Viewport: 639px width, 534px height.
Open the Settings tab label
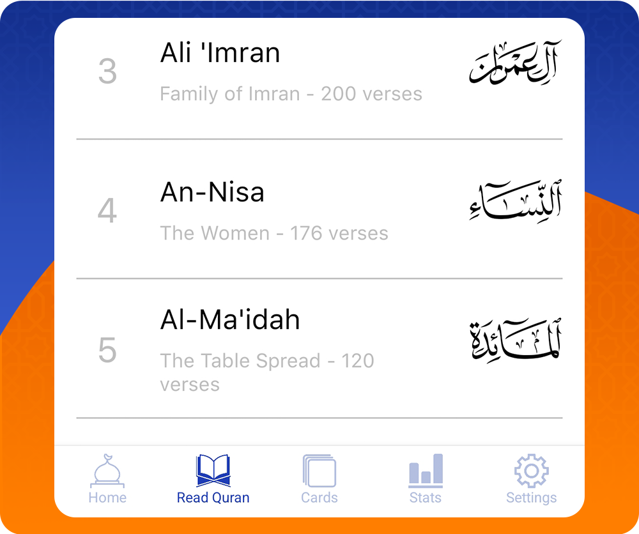click(x=531, y=498)
